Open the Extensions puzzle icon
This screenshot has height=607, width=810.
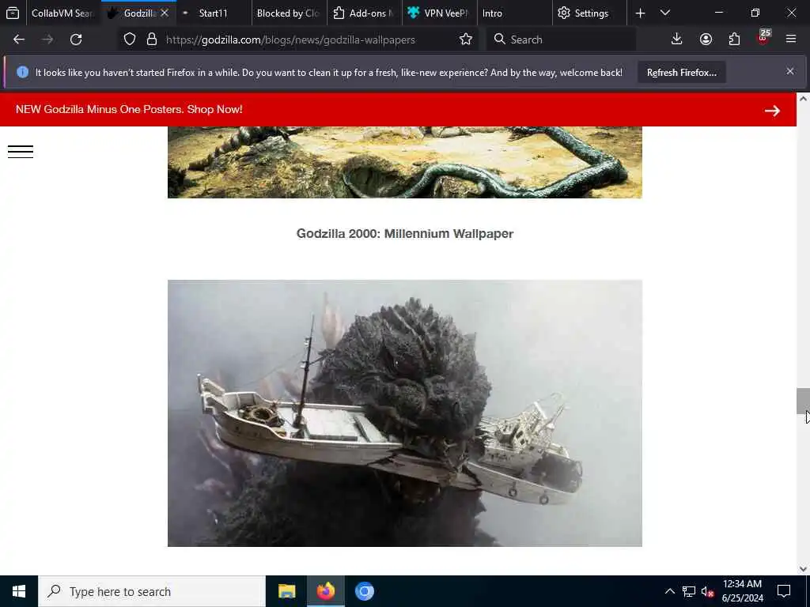(x=734, y=40)
